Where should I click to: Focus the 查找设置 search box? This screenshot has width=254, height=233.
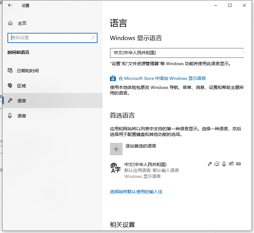(x=52, y=38)
